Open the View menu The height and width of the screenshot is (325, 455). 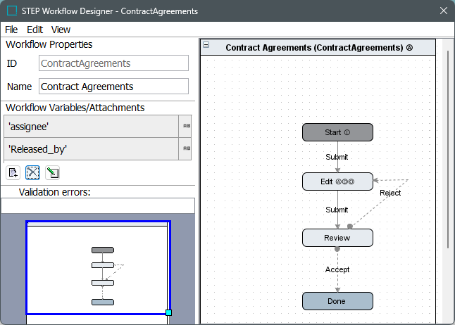tap(61, 30)
